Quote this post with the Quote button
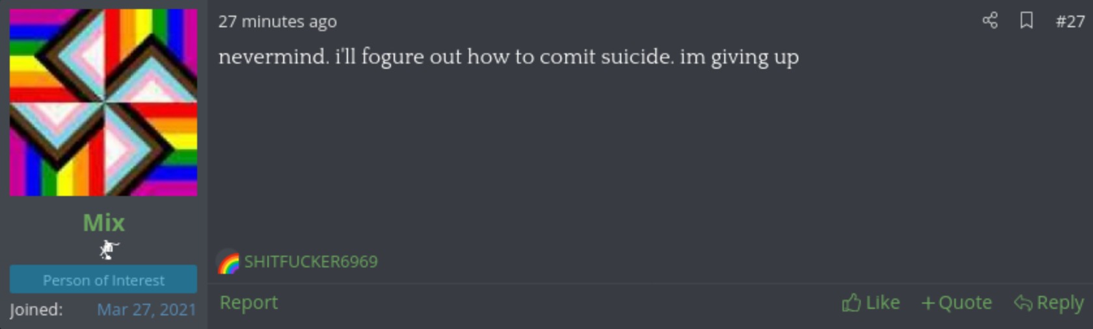The height and width of the screenshot is (329, 1093). [x=956, y=302]
